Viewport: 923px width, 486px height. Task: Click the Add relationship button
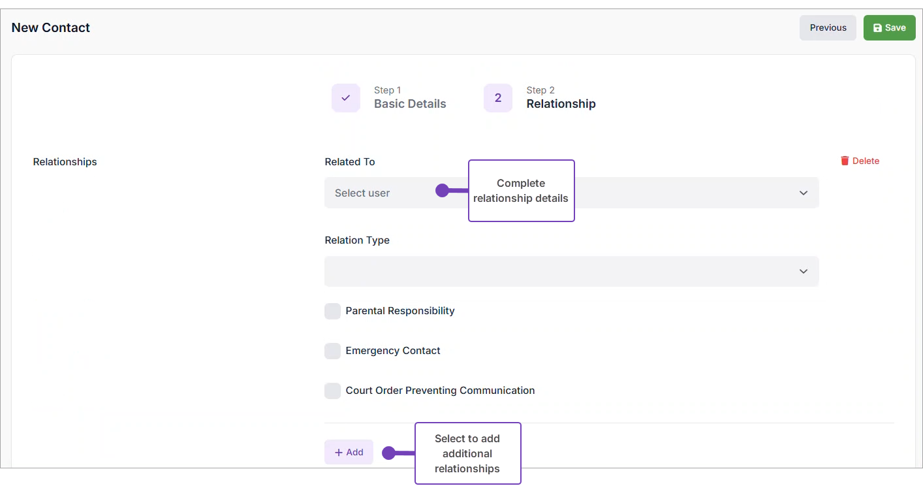349,452
